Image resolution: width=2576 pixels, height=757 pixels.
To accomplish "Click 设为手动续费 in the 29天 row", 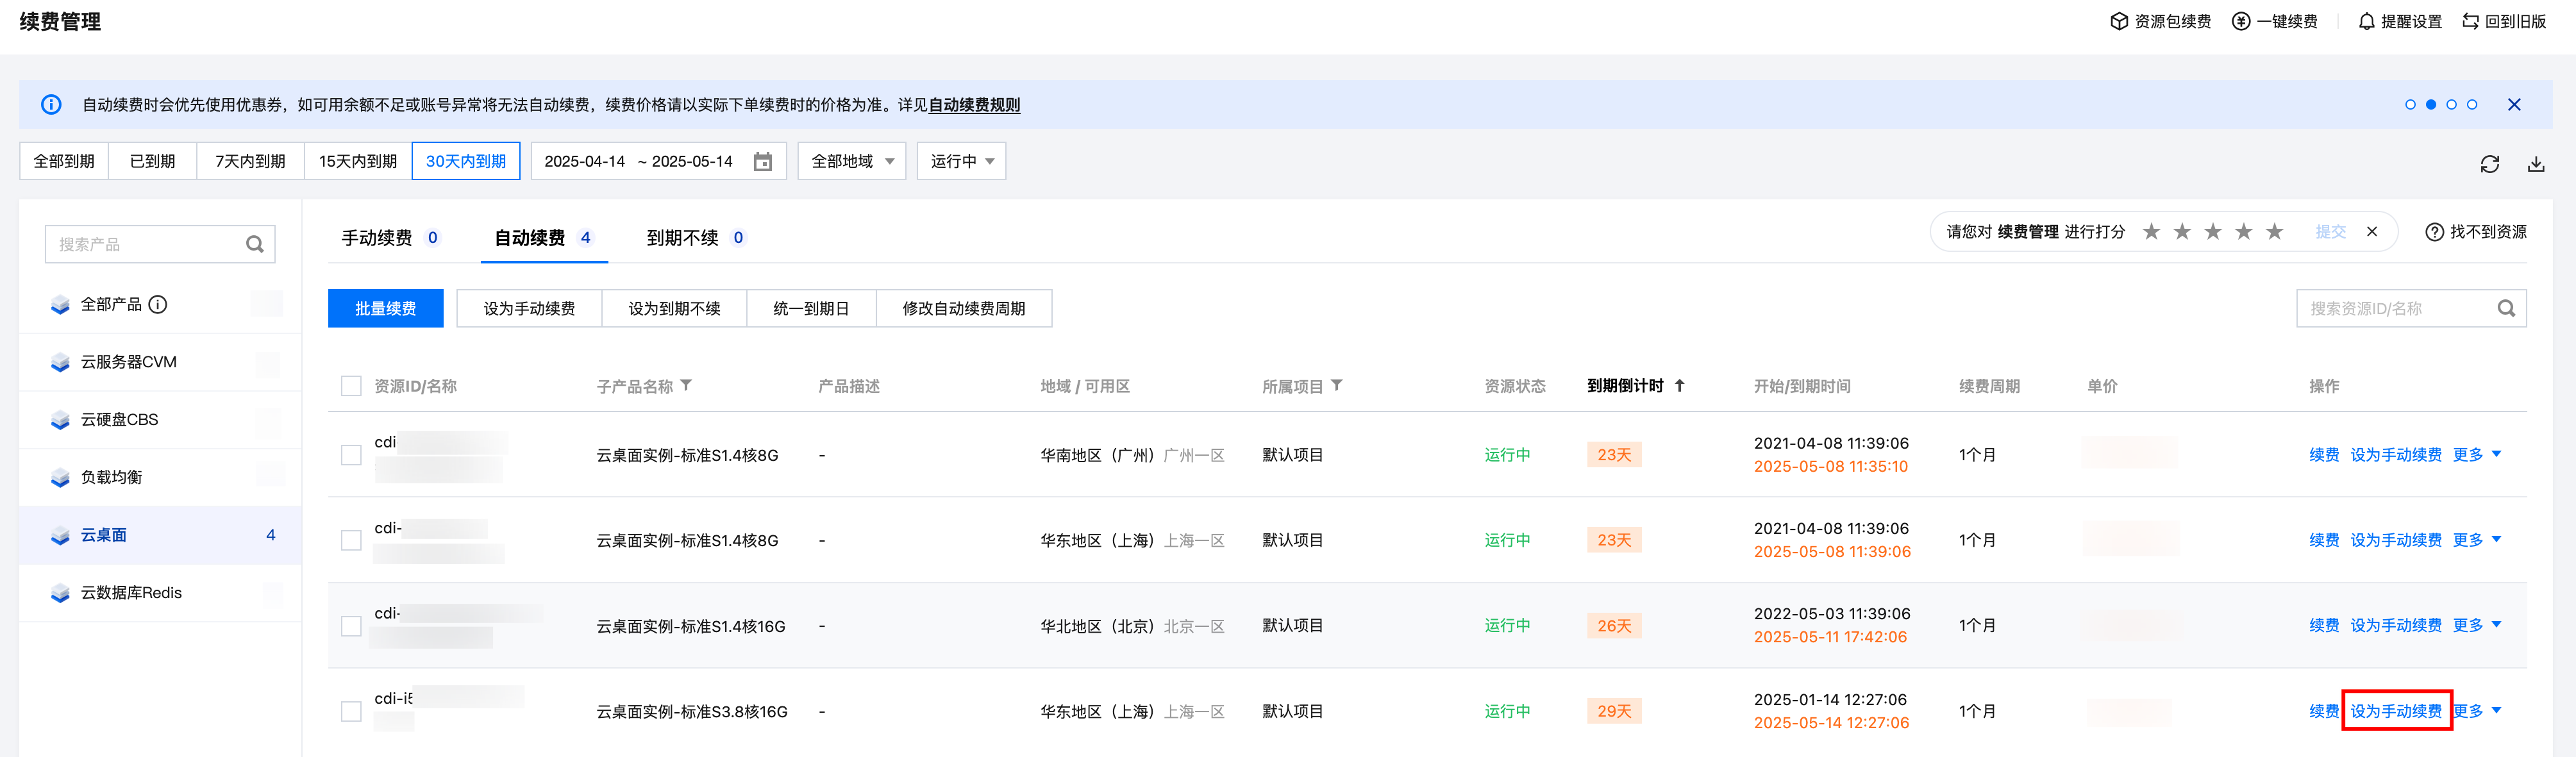I will 2396,711.
